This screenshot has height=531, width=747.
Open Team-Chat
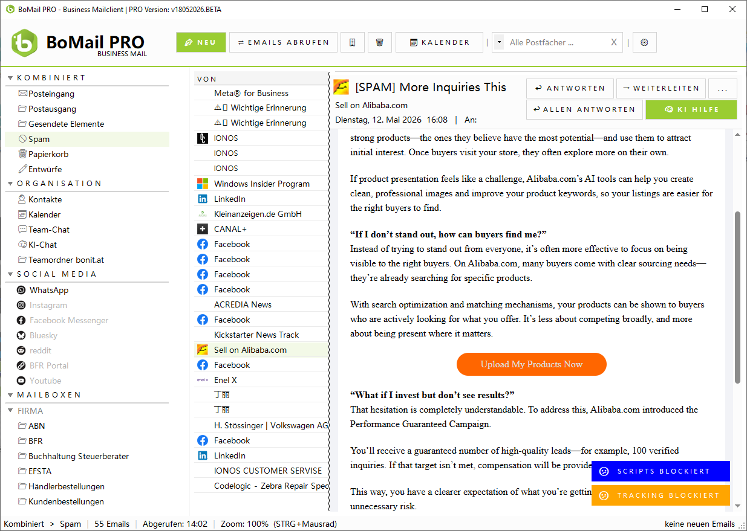87,230
